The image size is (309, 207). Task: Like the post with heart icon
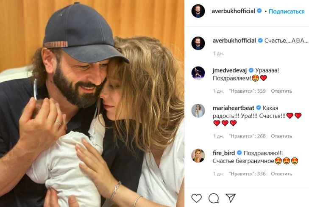click(x=197, y=198)
